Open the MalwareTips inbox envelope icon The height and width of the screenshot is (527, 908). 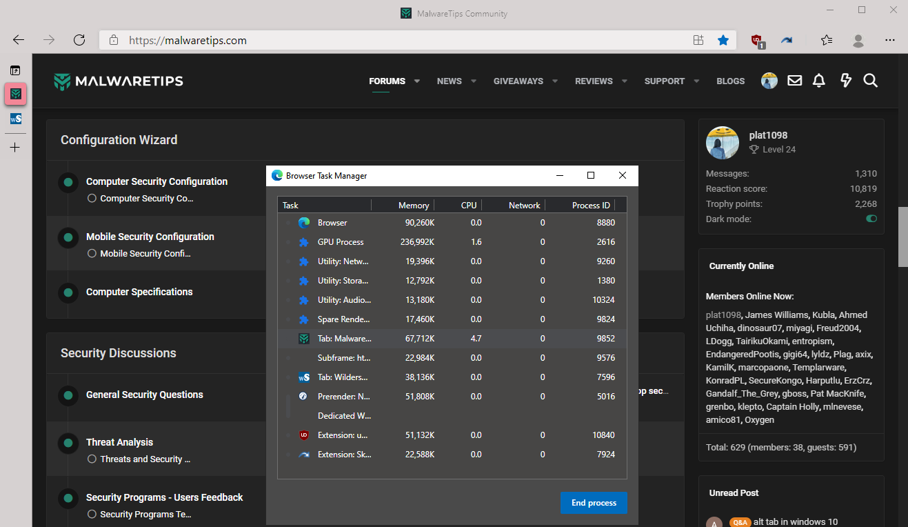click(x=795, y=81)
